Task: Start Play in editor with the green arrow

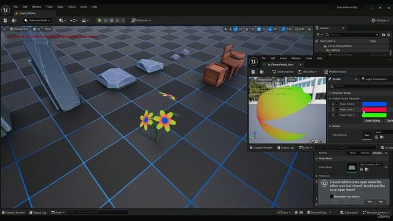Action: (99, 20)
